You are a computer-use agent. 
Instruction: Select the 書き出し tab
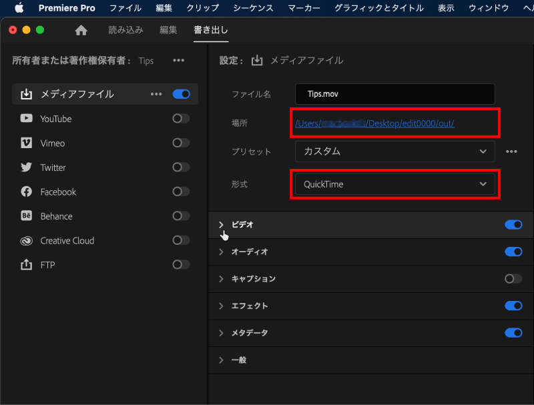211,30
